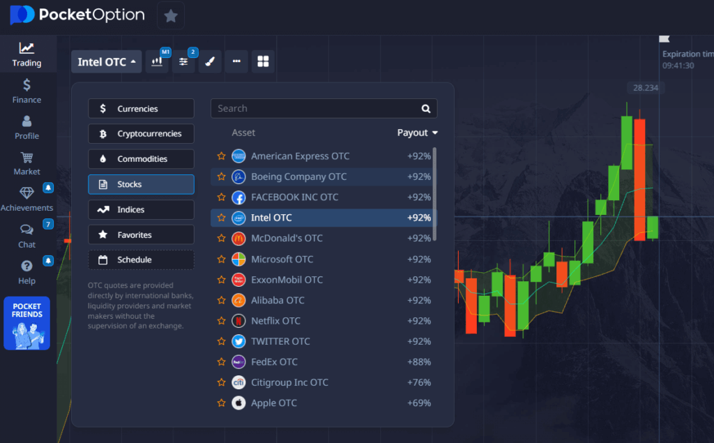Toggle the favorite star for Apple OTC
Screen dimensions: 714x443
(222, 403)
